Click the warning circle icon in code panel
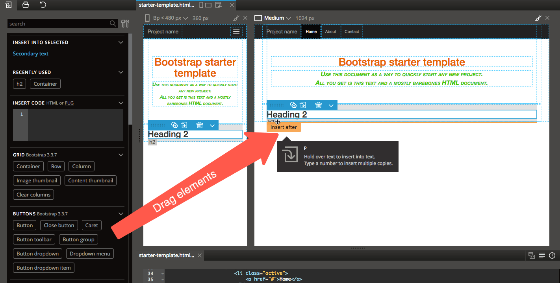 552,255
